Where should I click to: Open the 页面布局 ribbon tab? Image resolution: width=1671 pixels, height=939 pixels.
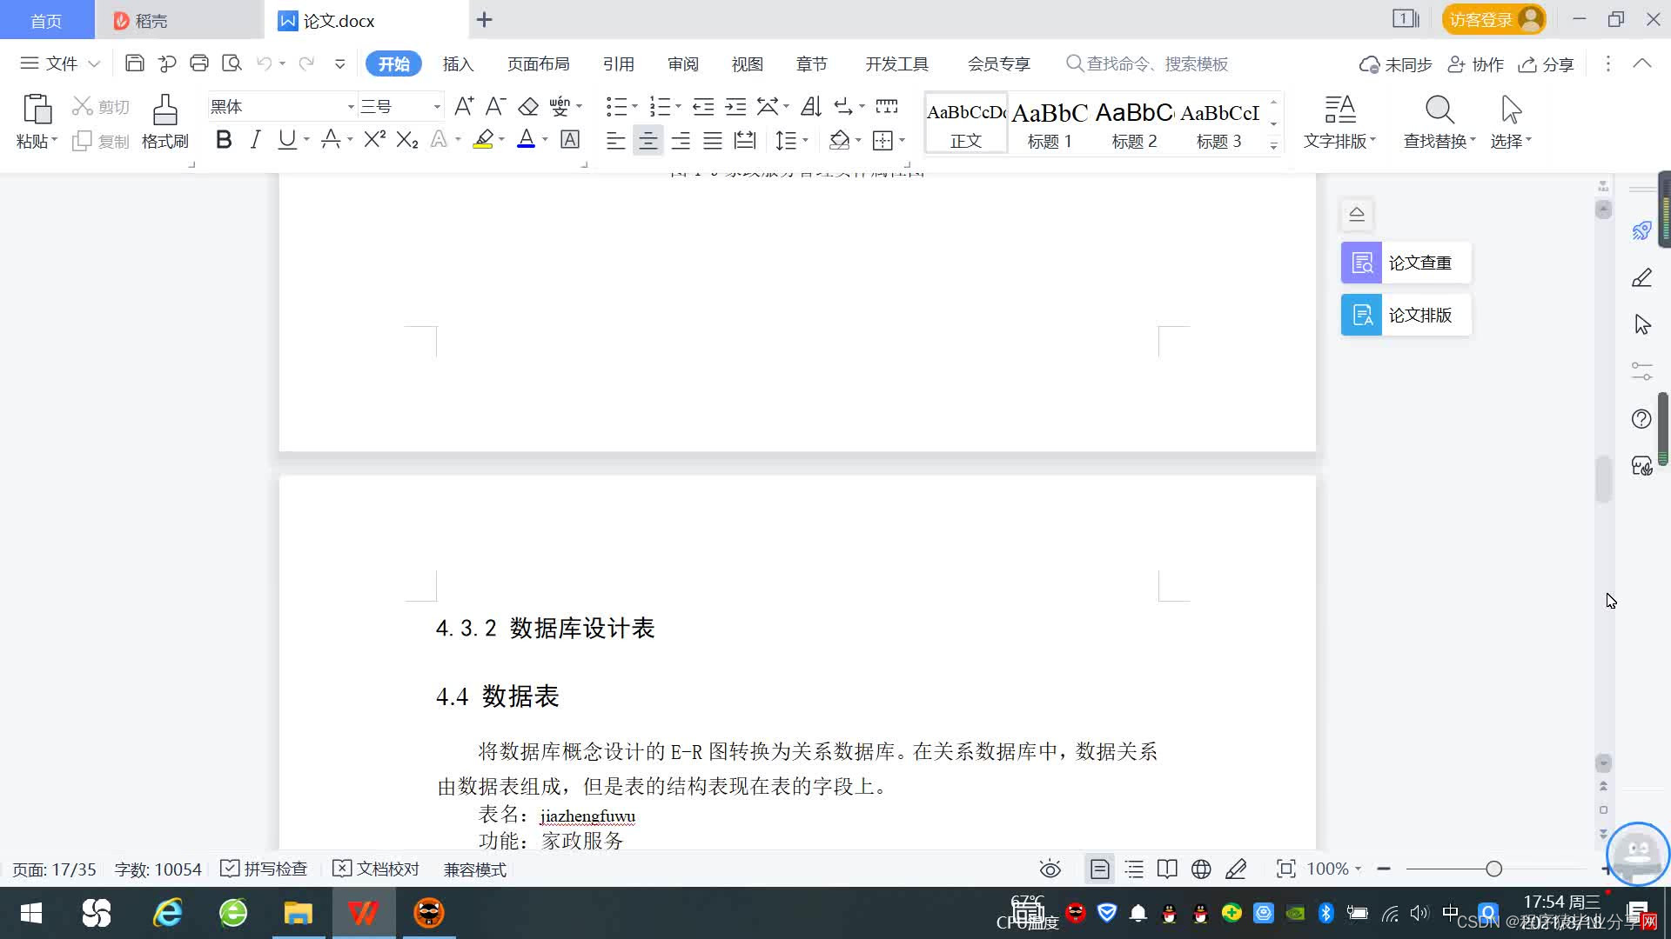pos(538,63)
